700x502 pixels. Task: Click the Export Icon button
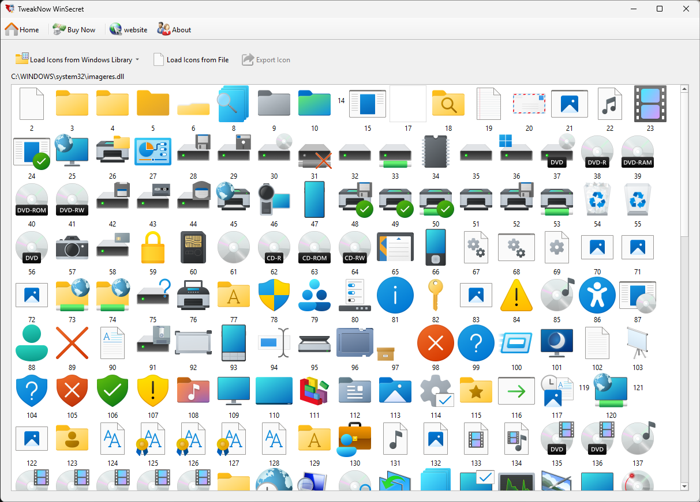tap(266, 59)
